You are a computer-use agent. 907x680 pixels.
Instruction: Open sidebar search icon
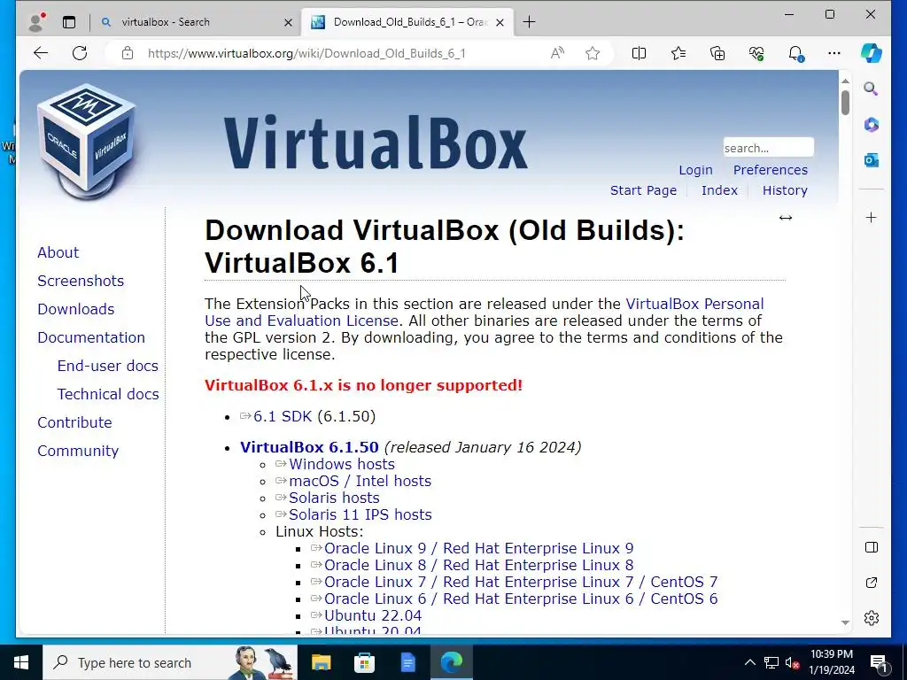872,89
